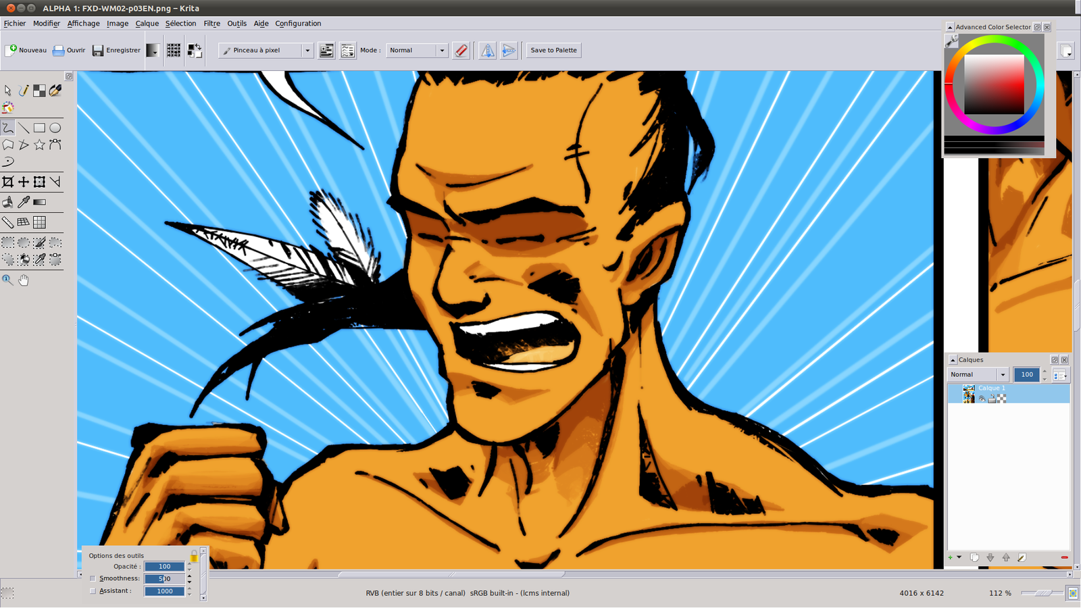Viewport: 1081px width, 608px height.
Task: Click the horizontal mirror tool icon
Action: (x=487, y=51)
